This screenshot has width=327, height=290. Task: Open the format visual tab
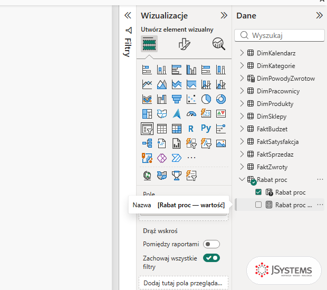(184, 44)
